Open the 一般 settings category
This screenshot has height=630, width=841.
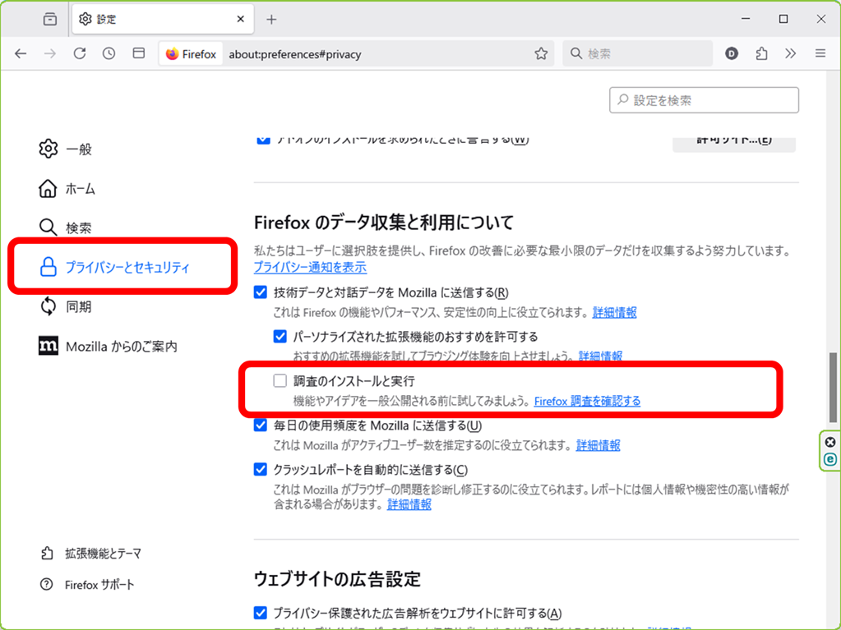pyautogui.click(x=66, y=149)
